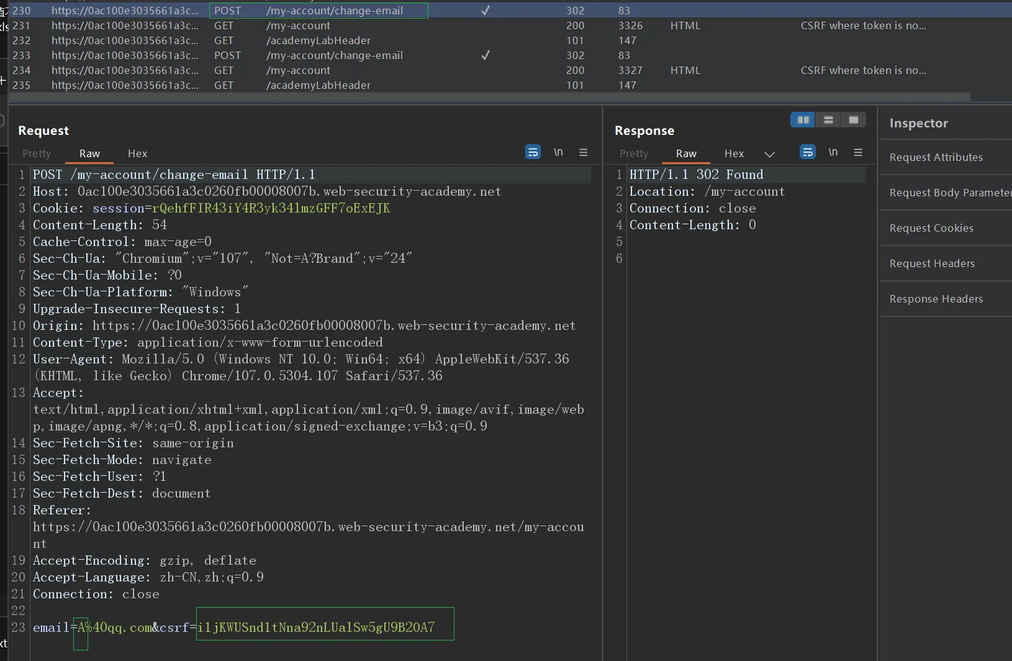This screenshot has height=661, width=1012.
Task: Open the Response panel hamburger menu
Action: tap(858, 152)
